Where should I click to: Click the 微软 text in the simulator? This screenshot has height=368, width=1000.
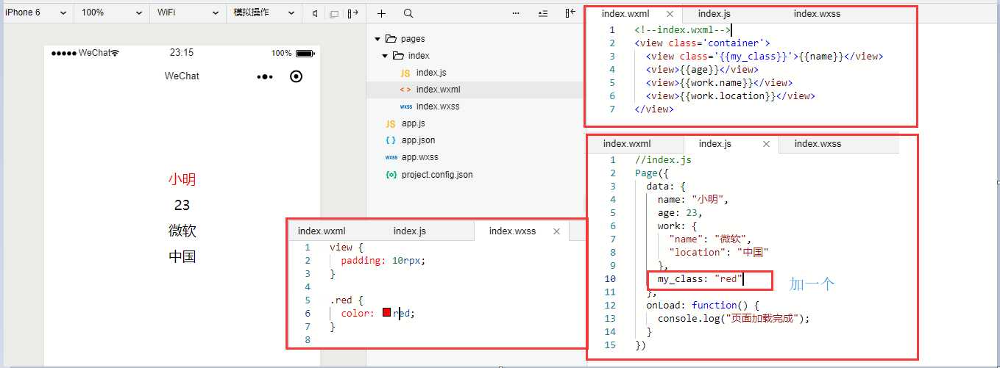pyautogui.click(x=182, y=231)
